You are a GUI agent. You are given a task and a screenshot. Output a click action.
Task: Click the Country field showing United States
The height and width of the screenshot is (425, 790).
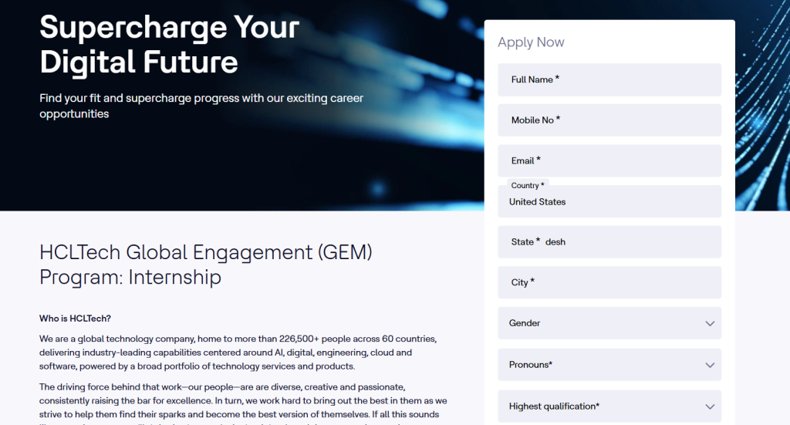609,203
